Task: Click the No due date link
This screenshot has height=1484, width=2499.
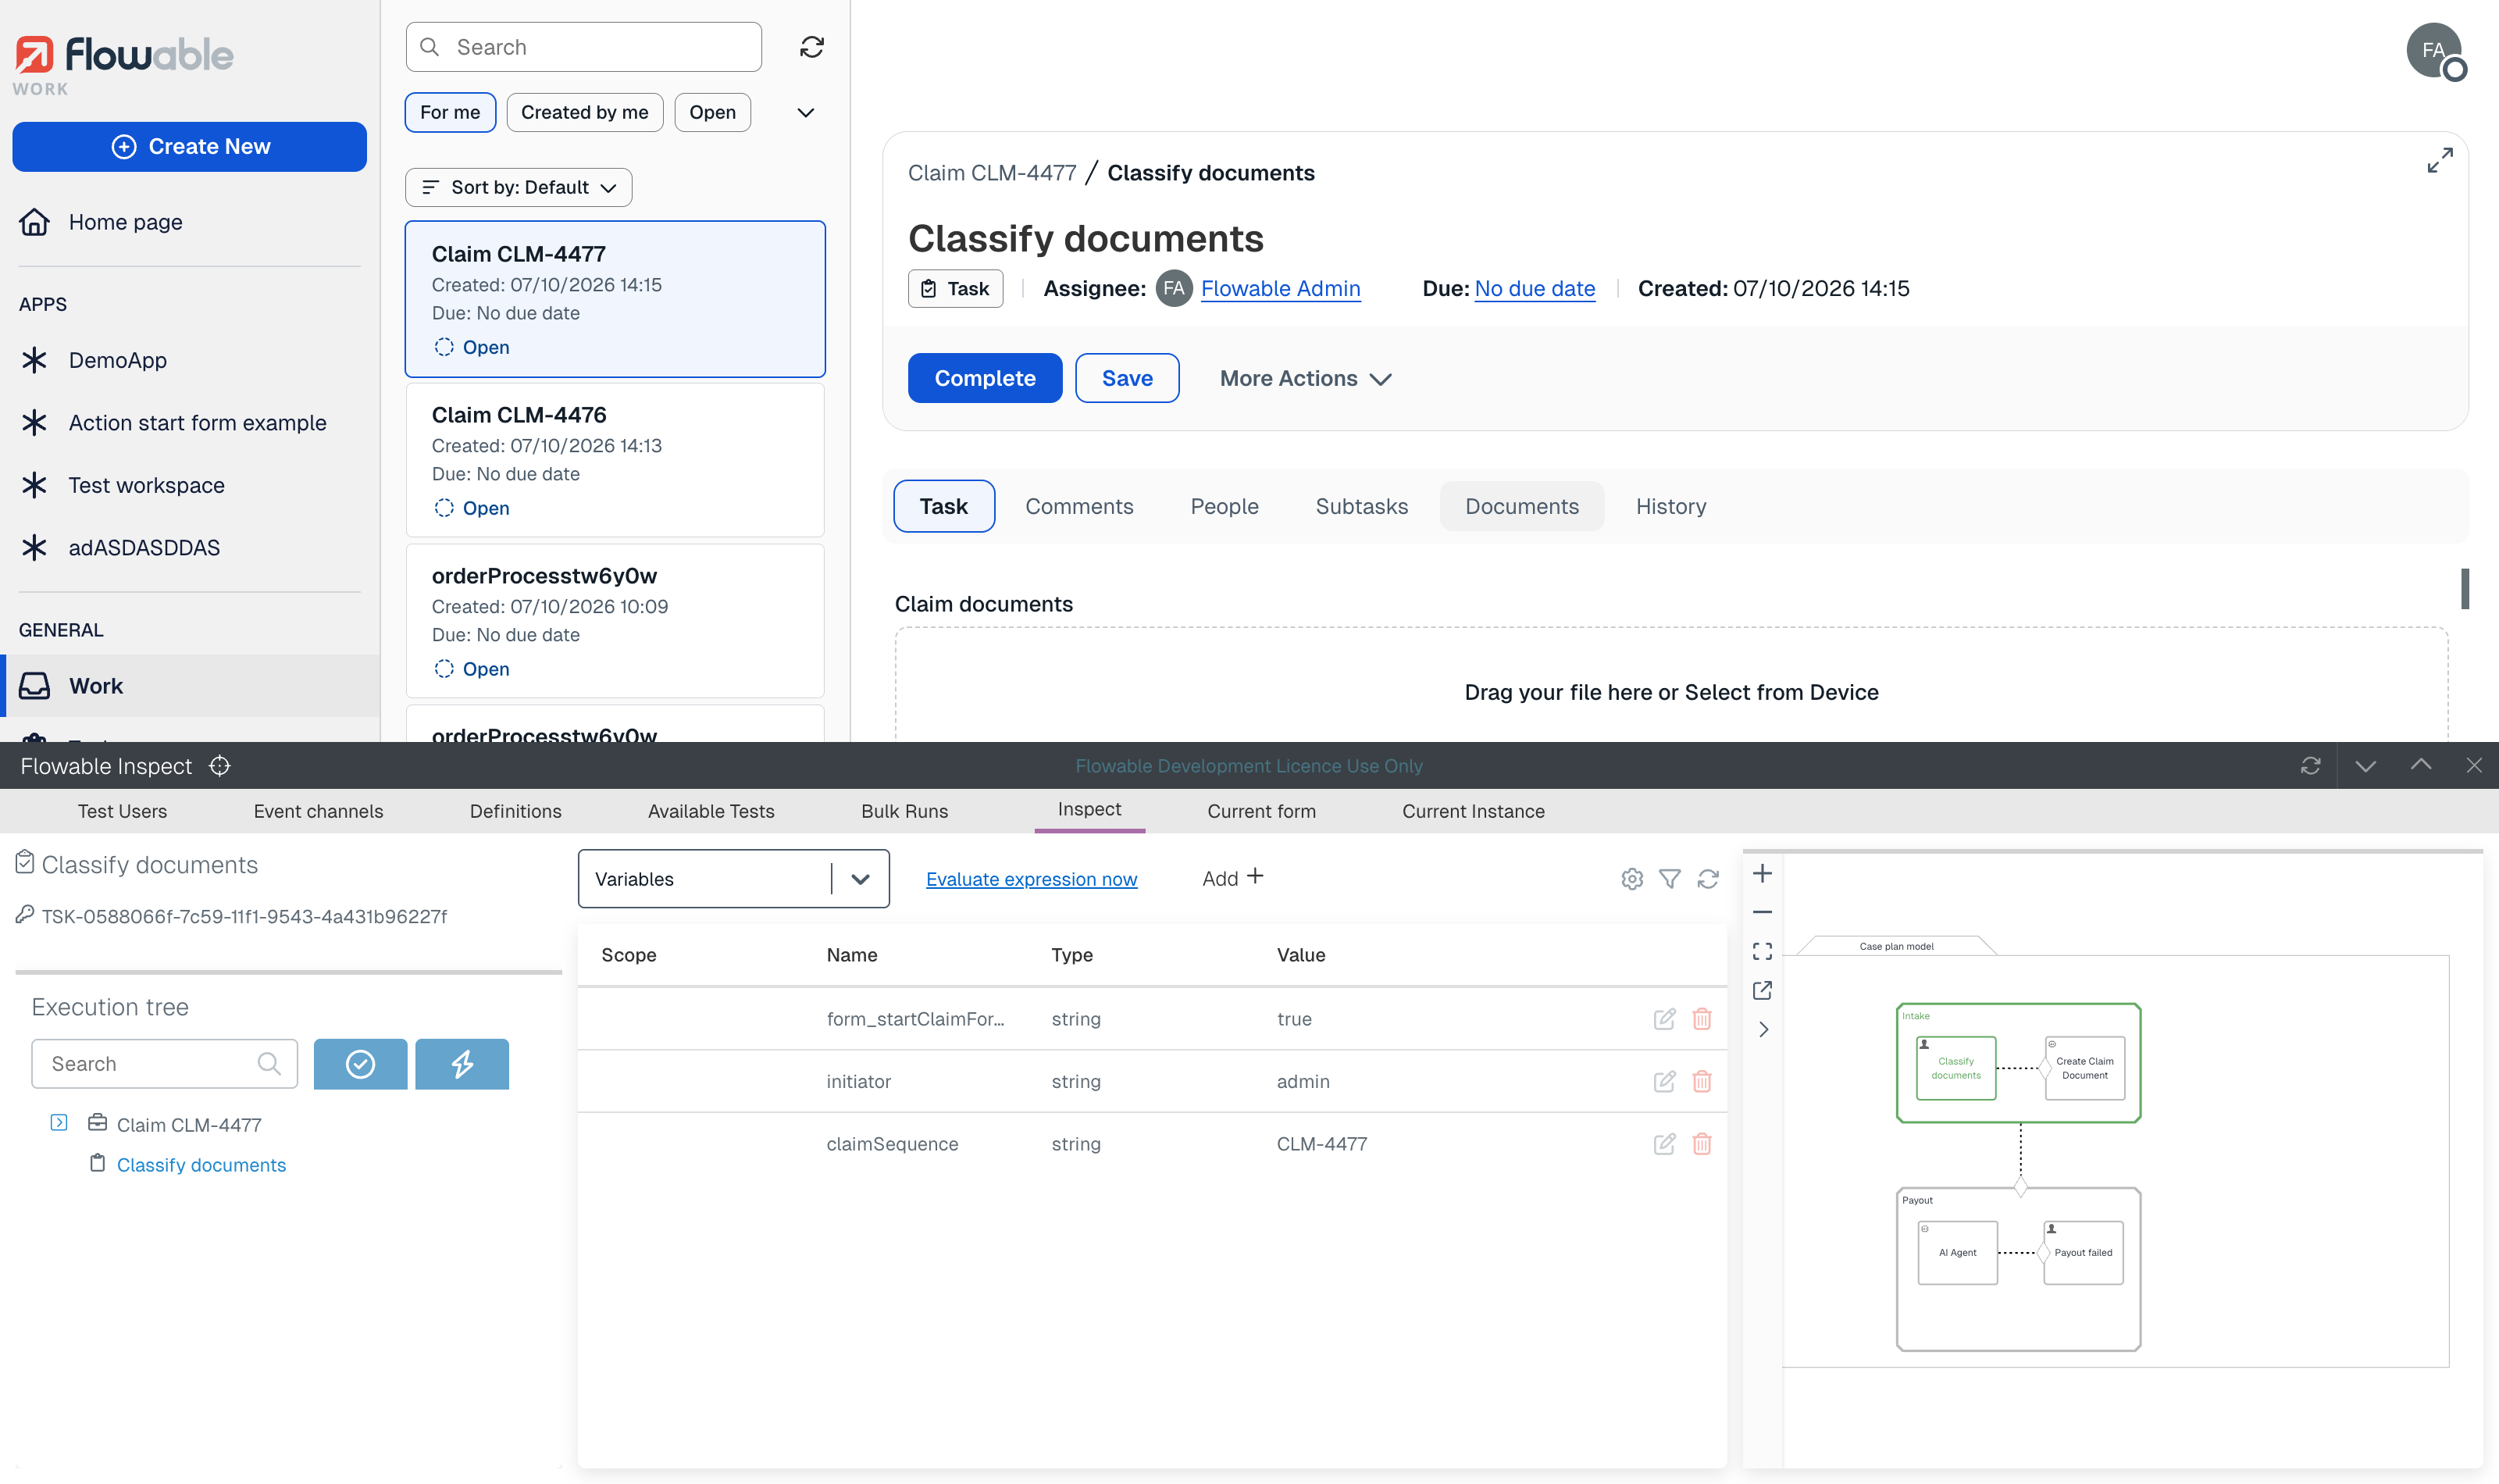Action: coord(1535,289)
